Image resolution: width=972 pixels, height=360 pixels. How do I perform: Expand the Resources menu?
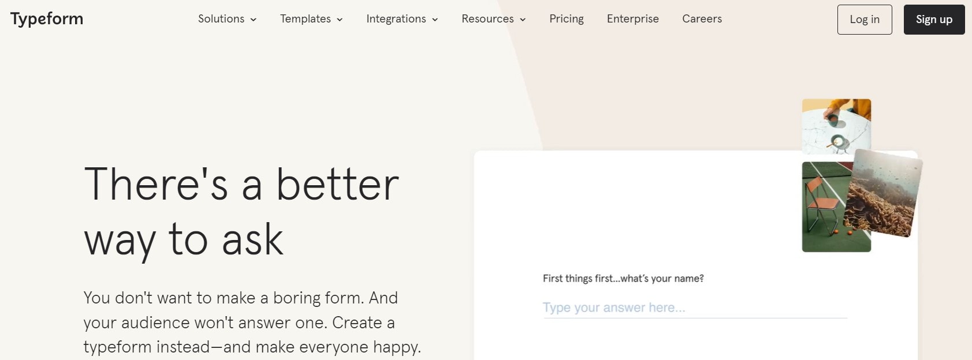pos(487,18)
